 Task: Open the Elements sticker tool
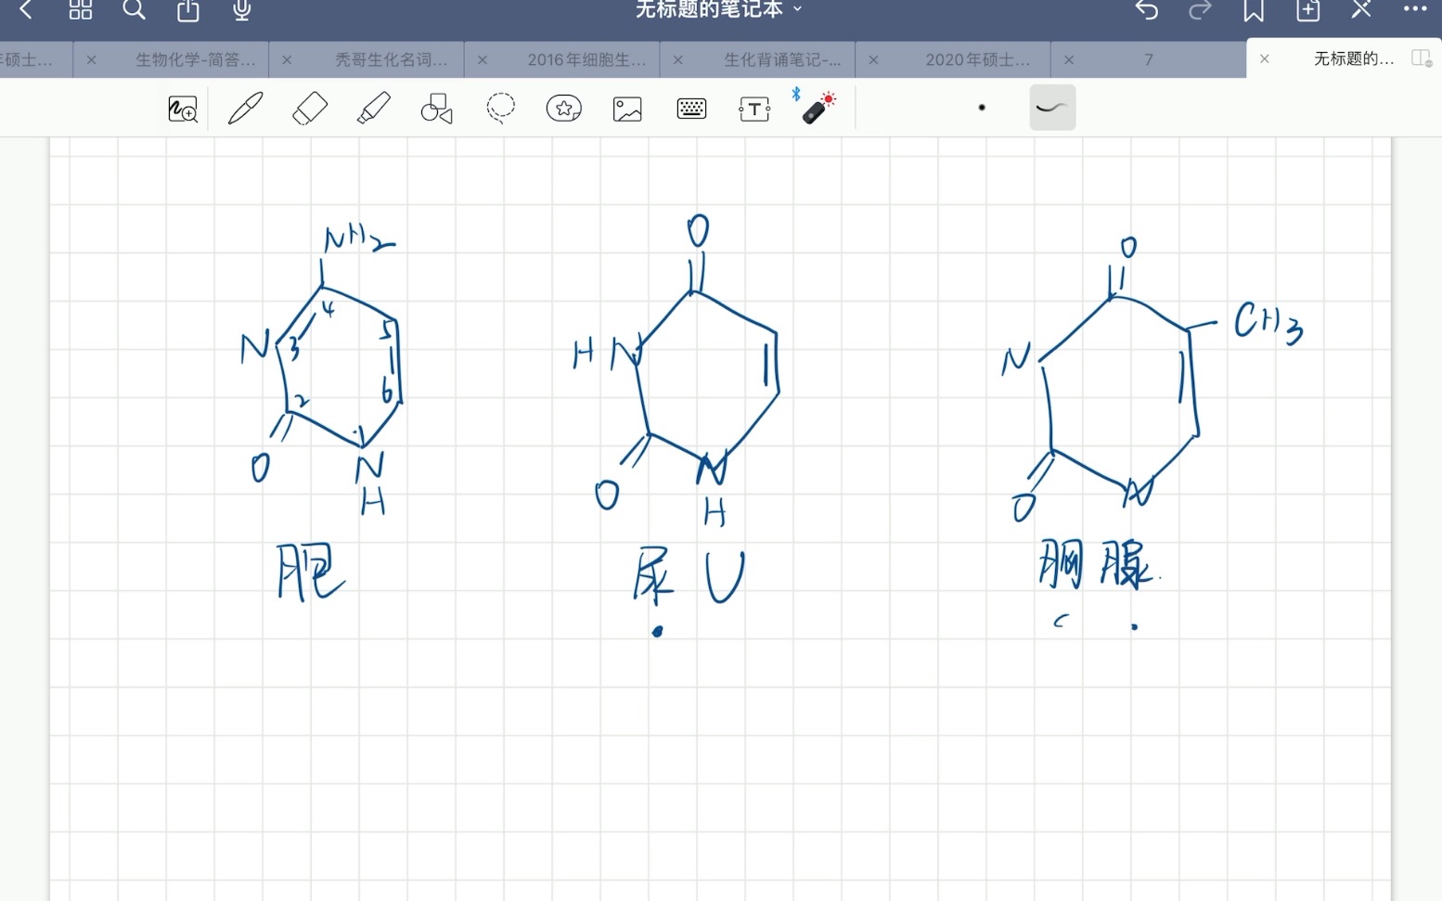(564, 109)
